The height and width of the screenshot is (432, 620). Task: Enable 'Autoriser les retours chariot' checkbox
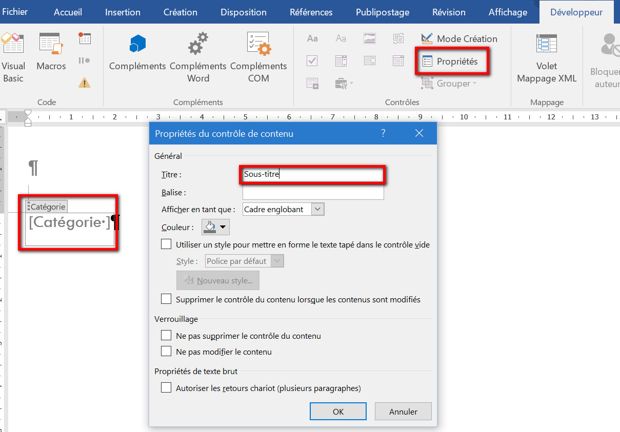(x=166, y=388)
